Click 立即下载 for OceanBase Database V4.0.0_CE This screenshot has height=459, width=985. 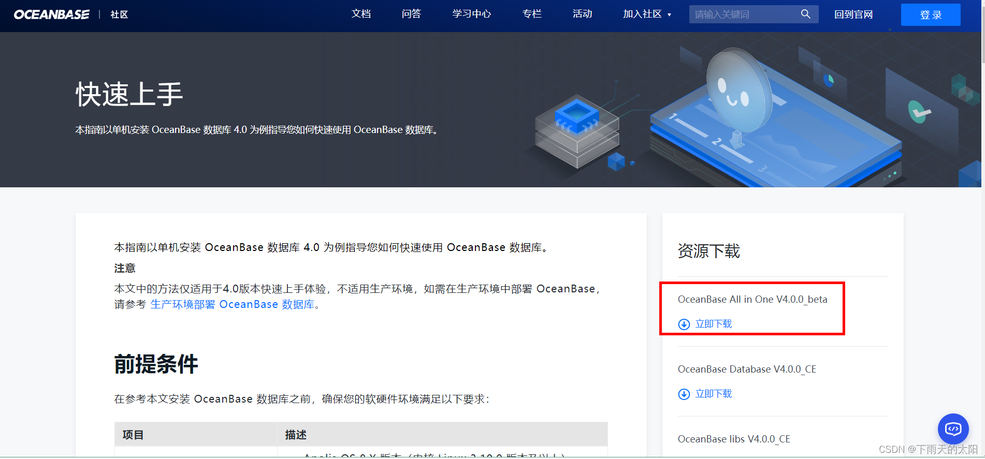713,394
